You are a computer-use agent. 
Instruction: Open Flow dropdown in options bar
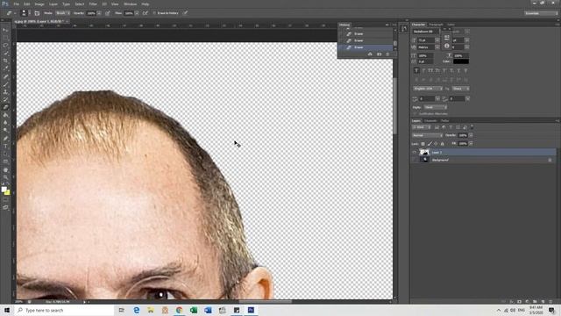point(137,13)
